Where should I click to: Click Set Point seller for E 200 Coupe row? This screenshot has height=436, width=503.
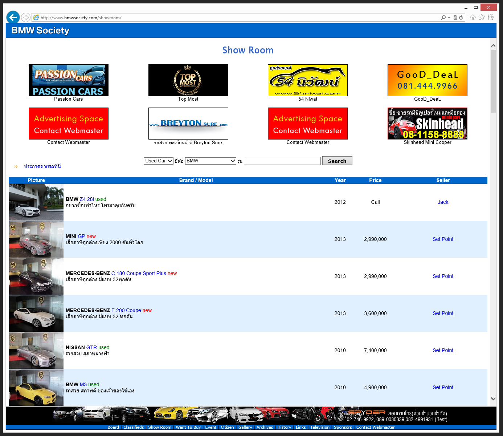pyautogui.click(x=443, y=313)
